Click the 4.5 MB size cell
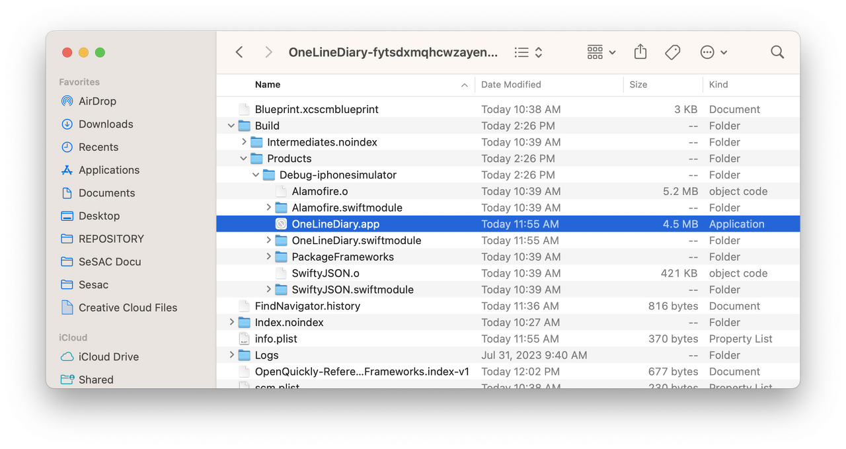The width and height of the screenshot is (846, 449). (680, 224)
